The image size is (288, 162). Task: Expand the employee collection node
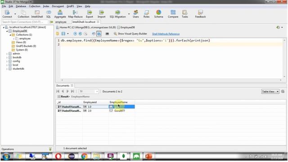(13, 39)
